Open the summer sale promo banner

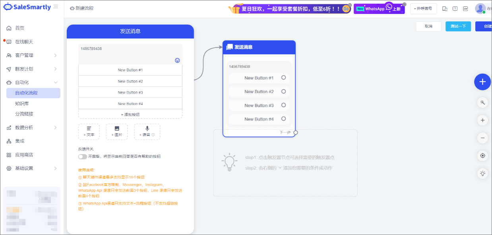[289, 9]
